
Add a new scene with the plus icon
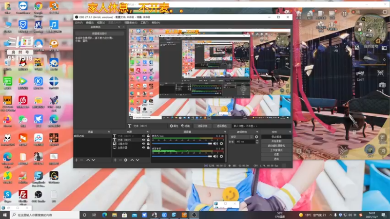[x=77, y=160]
